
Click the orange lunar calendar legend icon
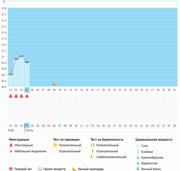tap(74, 169)
